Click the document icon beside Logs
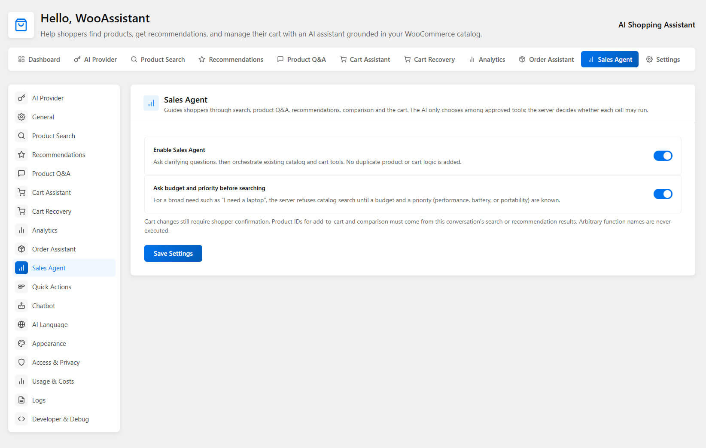This screenshot has width=706, height=448. click(x=21, y=400)
